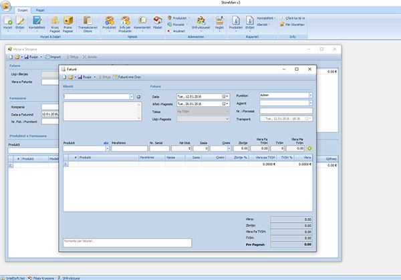Click blue add-client button beside Klienti field

tap(138, 97)
